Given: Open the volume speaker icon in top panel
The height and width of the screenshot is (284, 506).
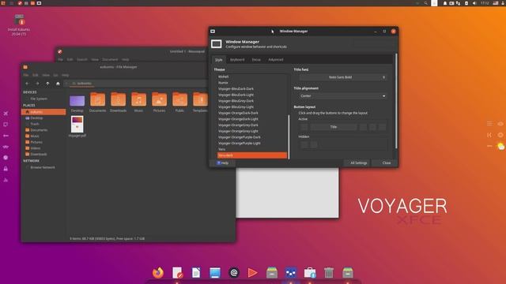Looking at the screenshot, I should tap(474, 3).
